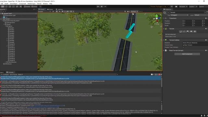The height and width of the screenshot is (117, 208).
Task: Disable the Road Terrain script checkbox
Action: pyautogui.click(x=168, y=50)
